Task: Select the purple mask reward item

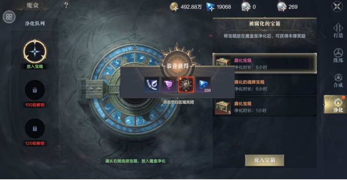Action: point(169,84)
